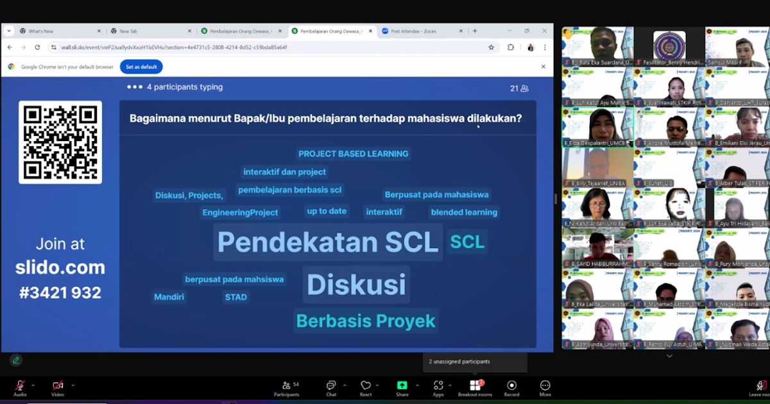The image size is (770, 404).
Task: Turn on camera with the Video button
Action: click(58, 385)
